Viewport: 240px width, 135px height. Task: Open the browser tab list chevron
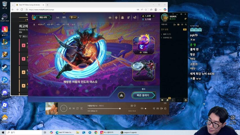click(x=13, y=5)
